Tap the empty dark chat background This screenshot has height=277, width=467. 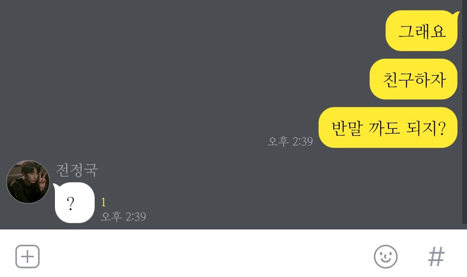pyautogui.click(x=179, y=74)
